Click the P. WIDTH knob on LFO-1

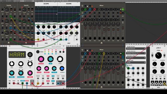point(162,64)
